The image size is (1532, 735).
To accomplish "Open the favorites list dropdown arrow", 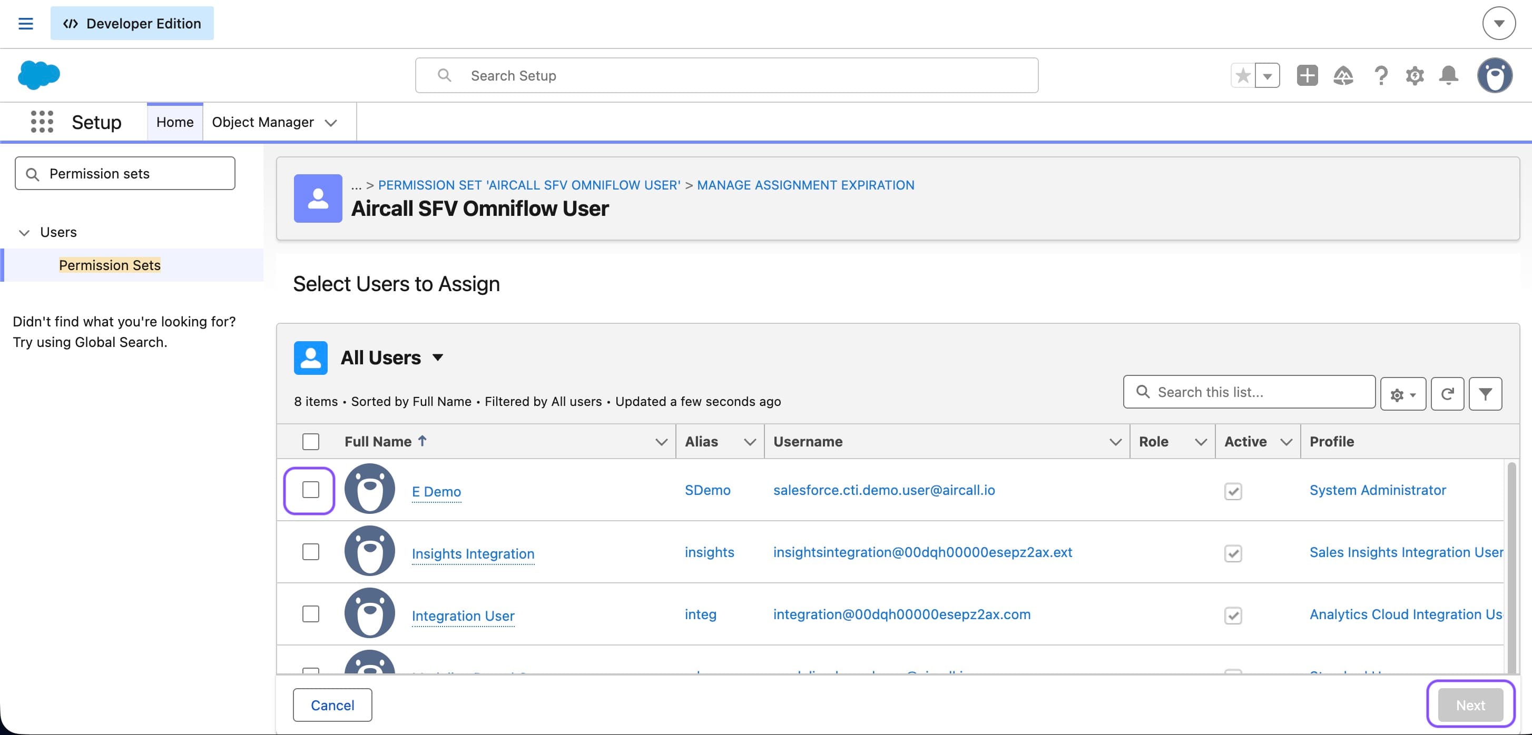I will (1268, 75).
